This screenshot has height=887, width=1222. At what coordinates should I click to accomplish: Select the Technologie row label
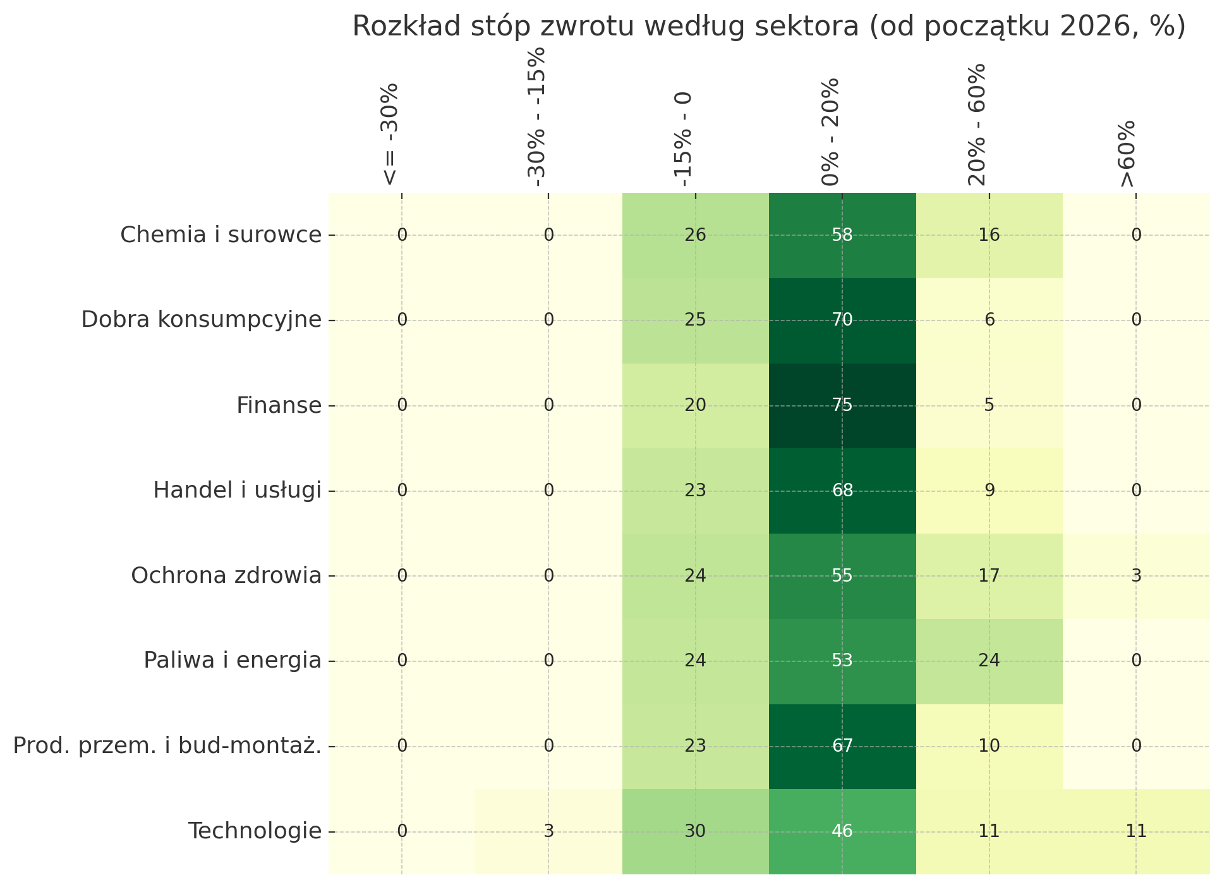tap(255, 831)
